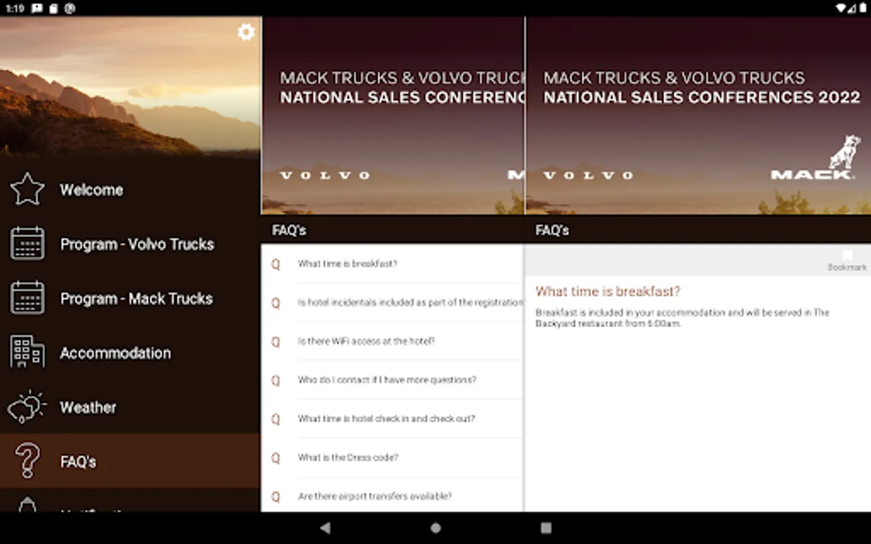Select FAQ's in the side menu

[x=130, y=461]
